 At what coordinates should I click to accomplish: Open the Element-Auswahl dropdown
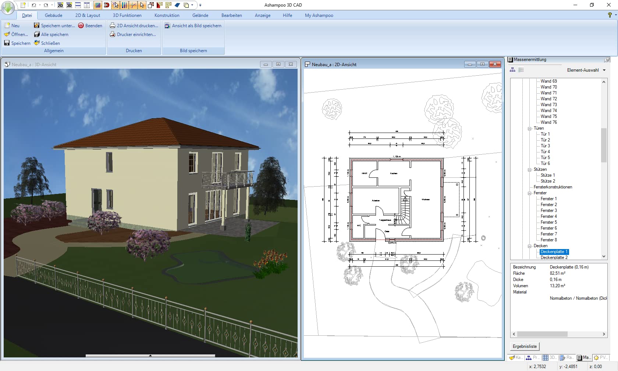tap(604, 70)
